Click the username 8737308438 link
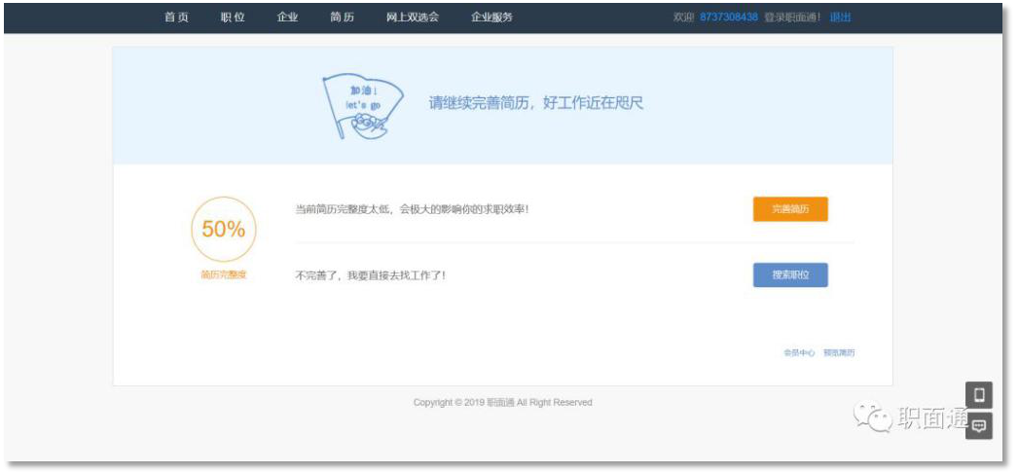1018x473 pixels. coord(728,18)
